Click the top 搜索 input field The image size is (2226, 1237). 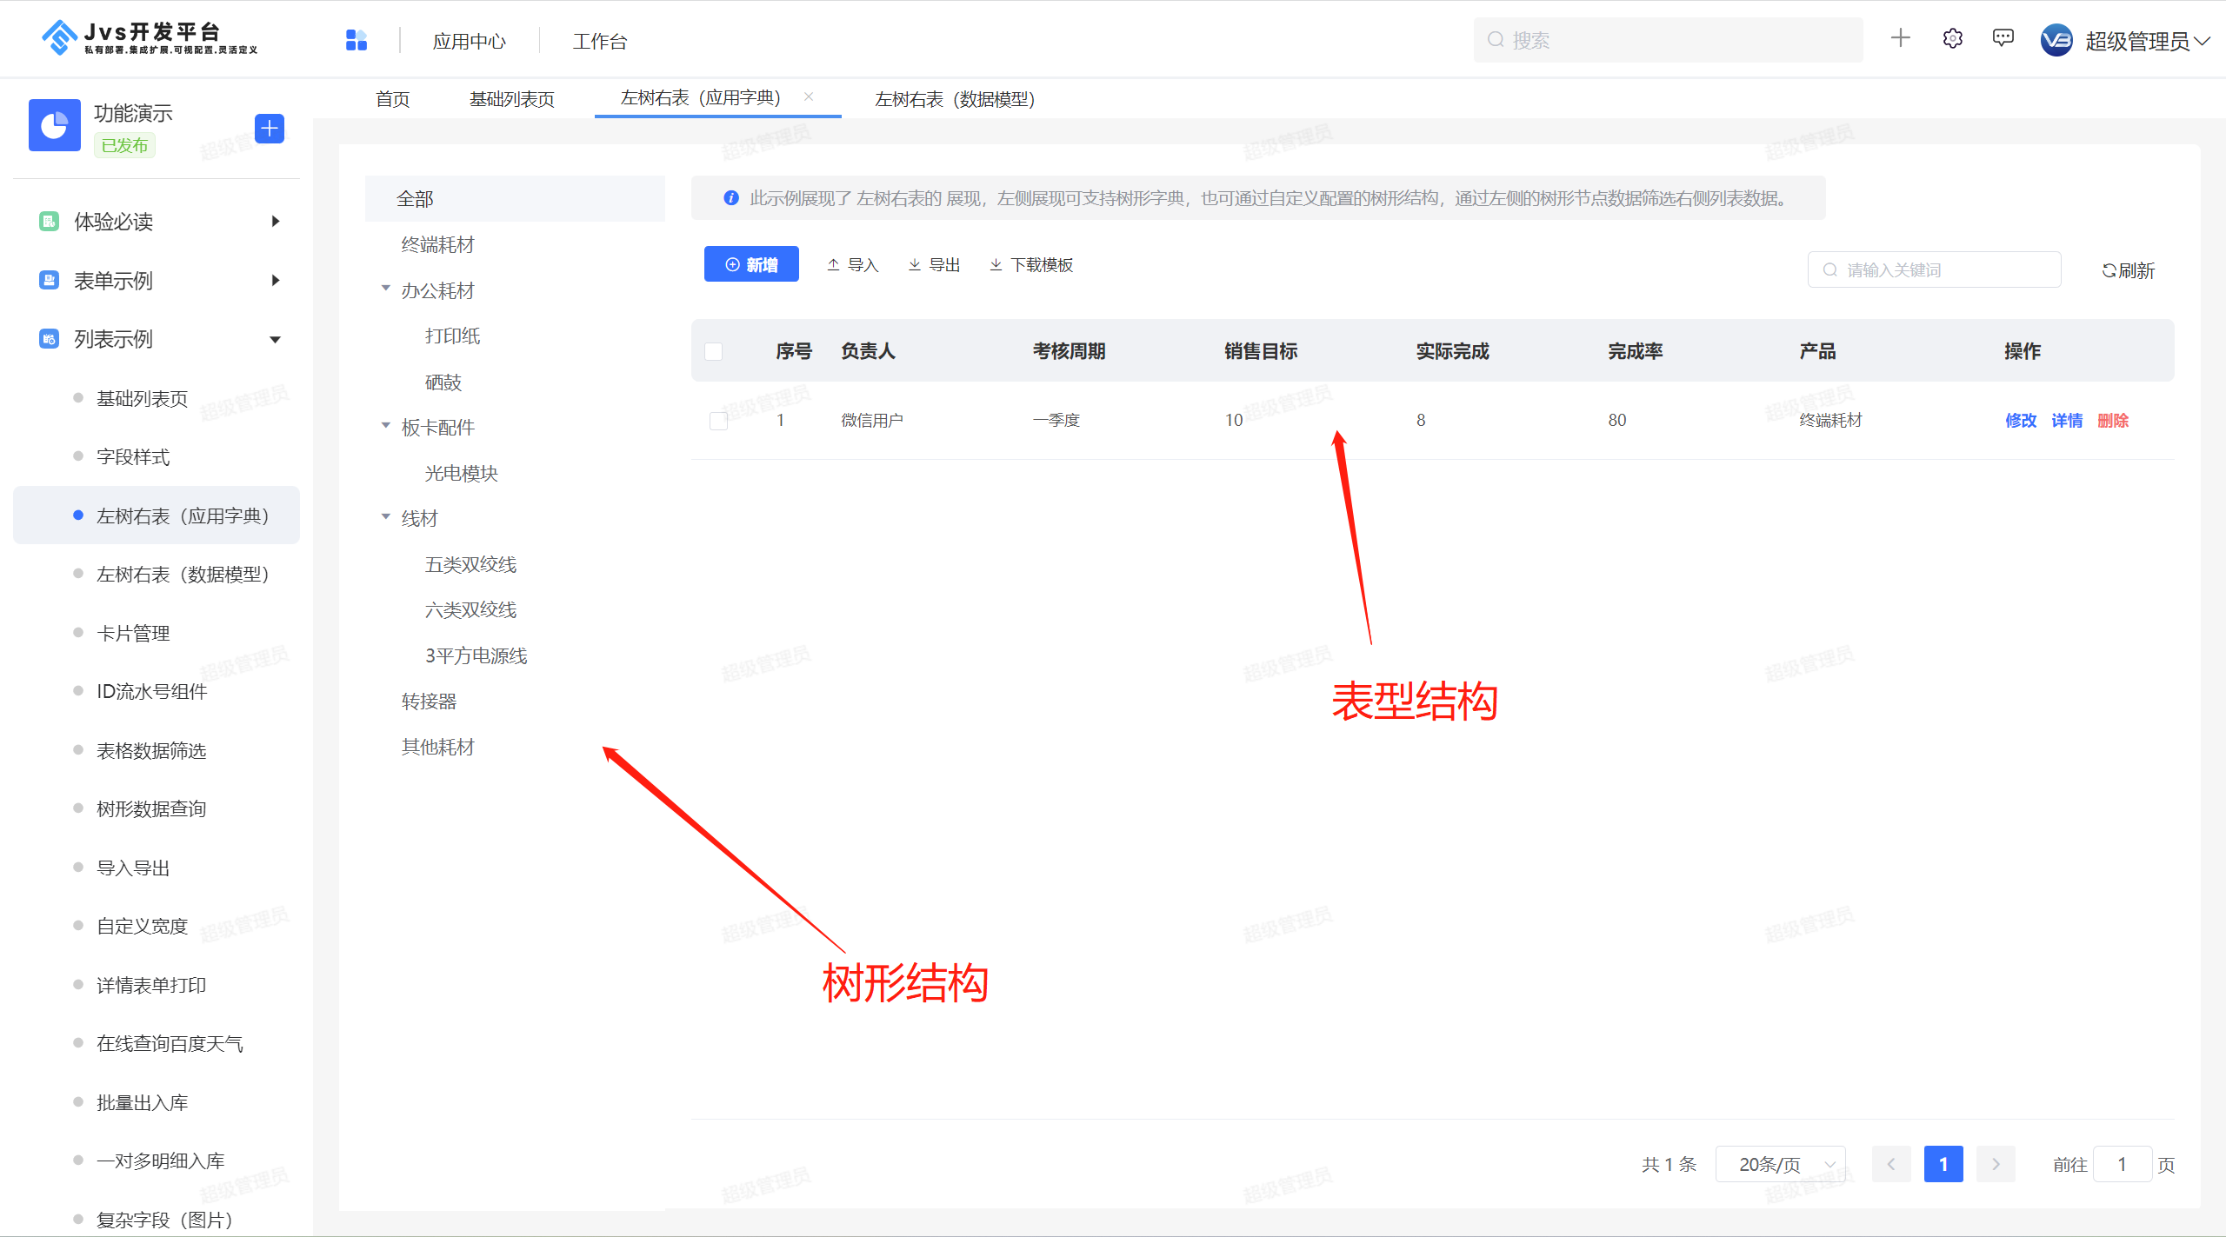(x=1668, y=40)
